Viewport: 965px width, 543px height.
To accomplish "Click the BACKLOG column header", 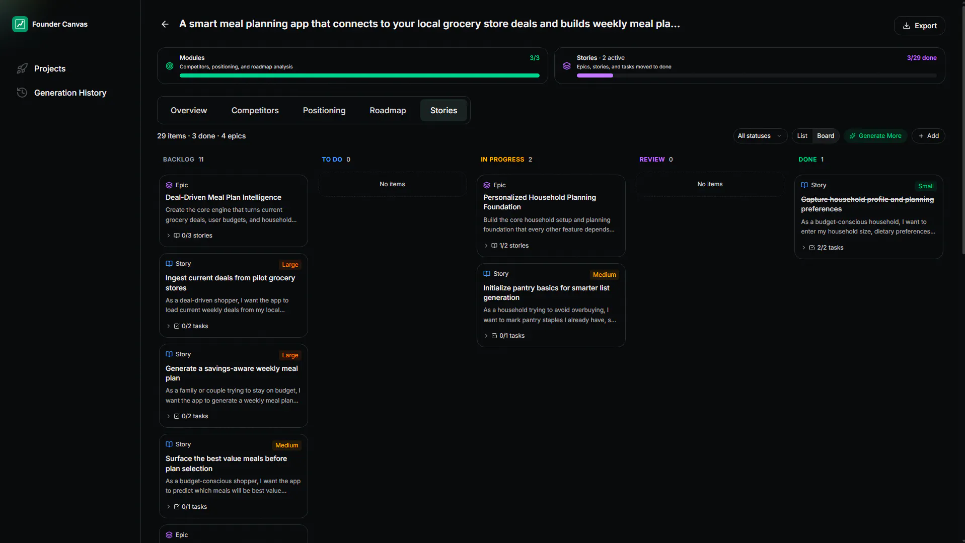I will click(183, 160).
